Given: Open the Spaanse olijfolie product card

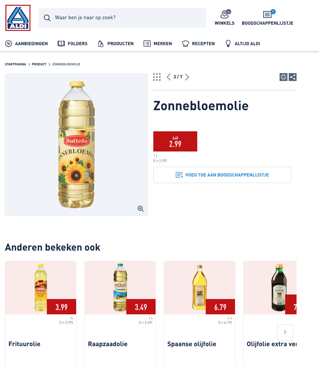Looking at the screenshot, I should [x=199, y=313].
